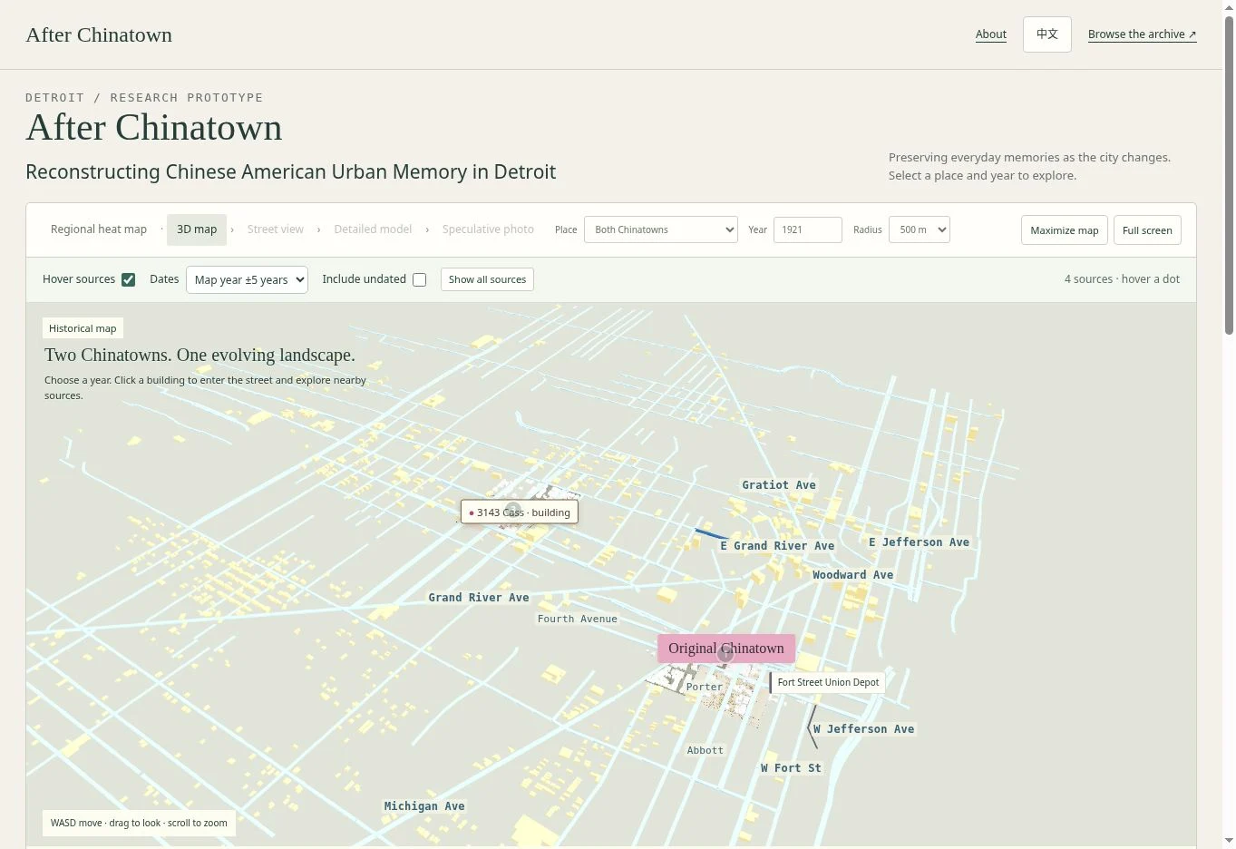
Task: Open the About link
Action: click(x=991, y=34)
